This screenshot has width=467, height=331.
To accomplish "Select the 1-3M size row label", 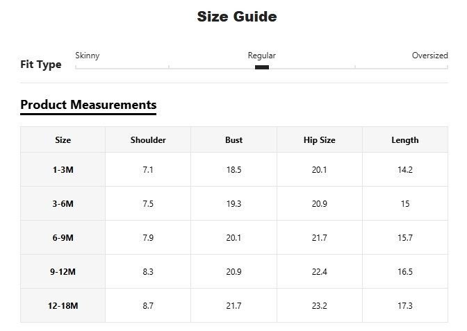I will pyautogui.click(x=63, y=170).
